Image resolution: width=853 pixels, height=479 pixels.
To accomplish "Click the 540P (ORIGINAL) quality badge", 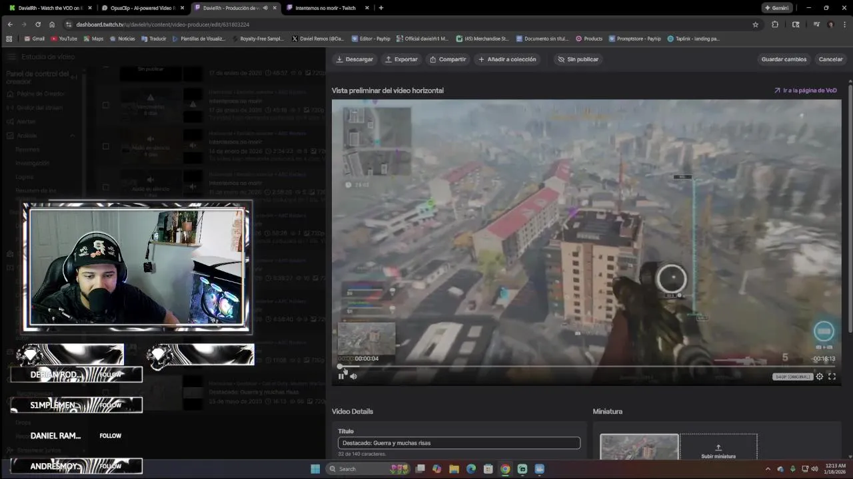I will click(x=792, y=377).
